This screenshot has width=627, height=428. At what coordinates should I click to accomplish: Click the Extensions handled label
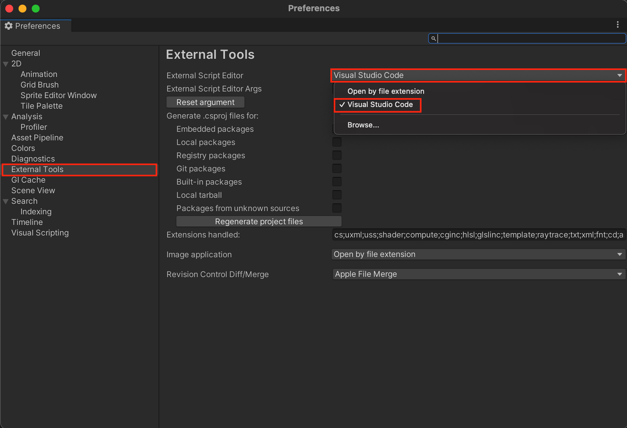click(x=203, y=235)
